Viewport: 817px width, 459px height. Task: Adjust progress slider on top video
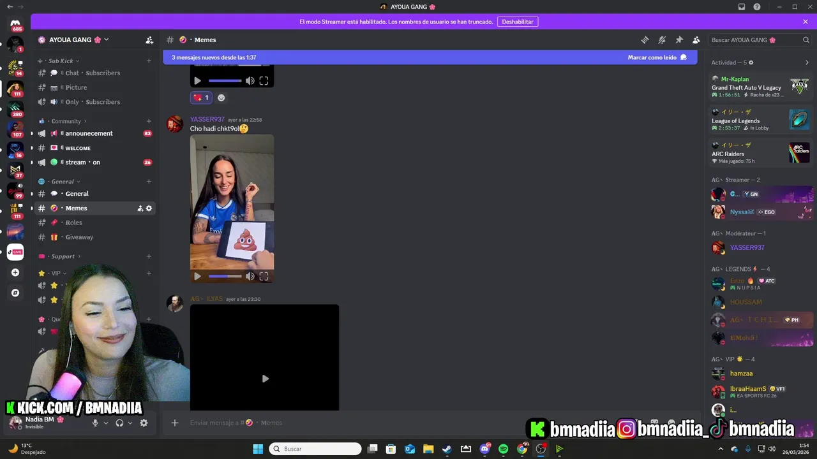pos(225,81)
